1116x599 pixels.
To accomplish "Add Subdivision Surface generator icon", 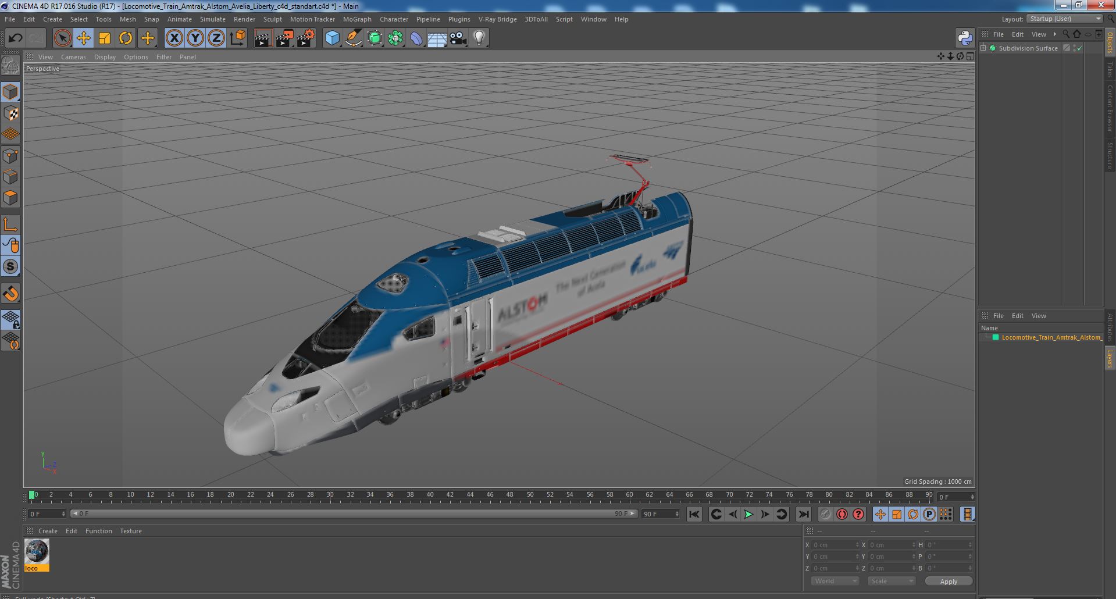I will pyautogui.click(x=375, y=38).
